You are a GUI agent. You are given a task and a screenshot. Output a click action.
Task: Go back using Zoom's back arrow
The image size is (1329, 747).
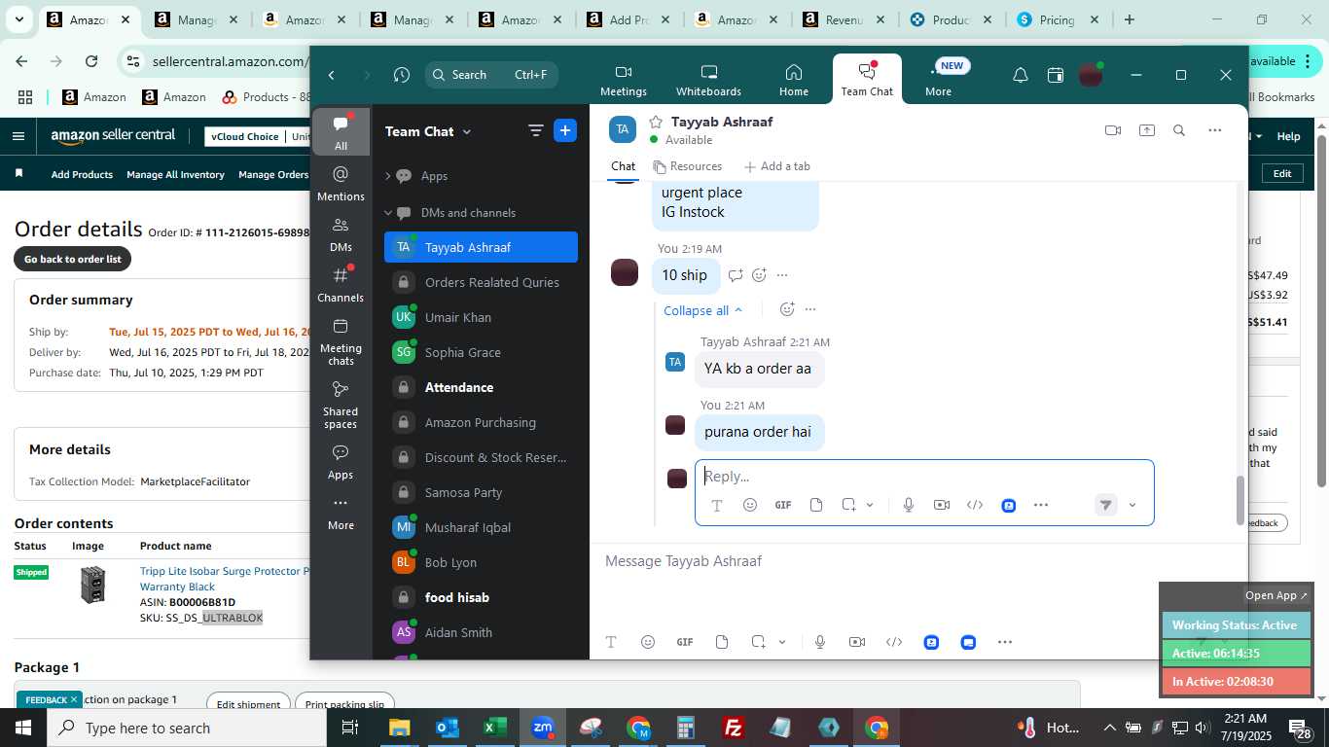pos(332,75)
